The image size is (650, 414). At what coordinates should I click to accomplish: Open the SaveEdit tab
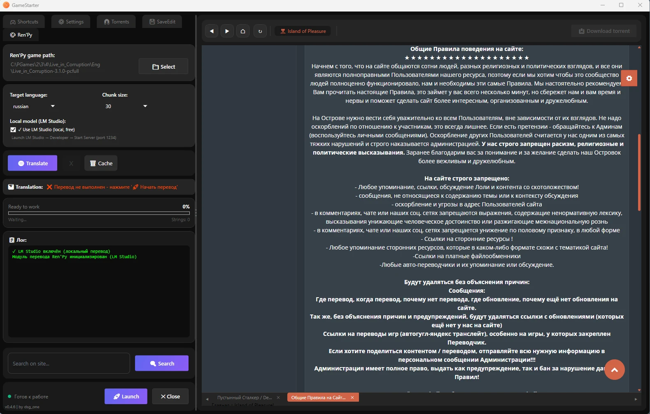(162, 22)
